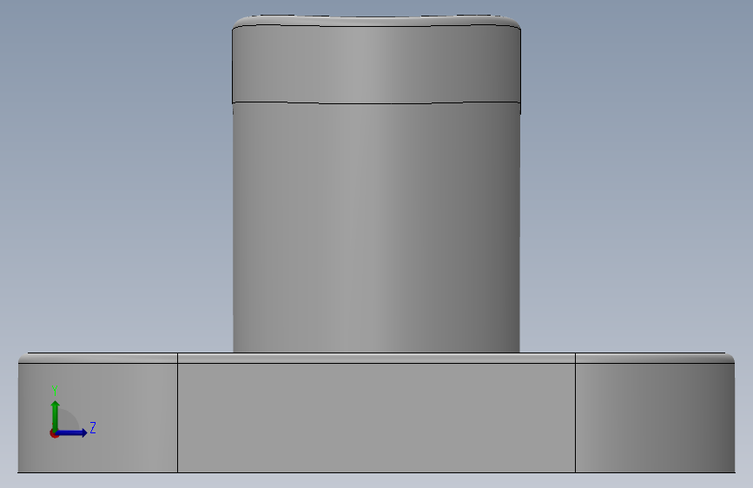Select the right curved face of the base

coord(655,418)
